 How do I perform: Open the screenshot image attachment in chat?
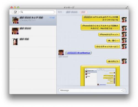pos(100,76)
